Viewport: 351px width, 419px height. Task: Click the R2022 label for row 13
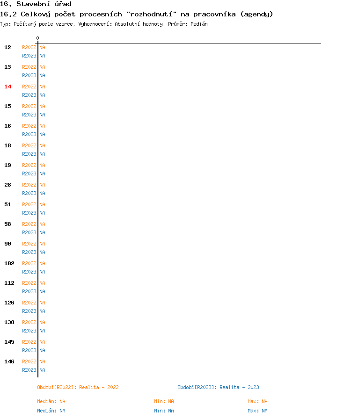[x=29, y=67]
